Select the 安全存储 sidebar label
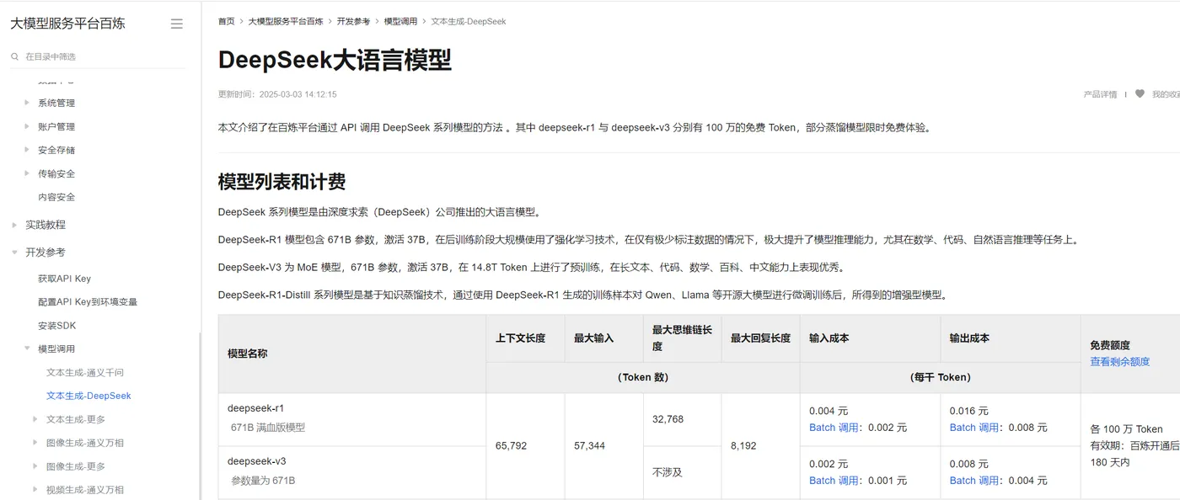1180x500 pixels. coord(56,150)
